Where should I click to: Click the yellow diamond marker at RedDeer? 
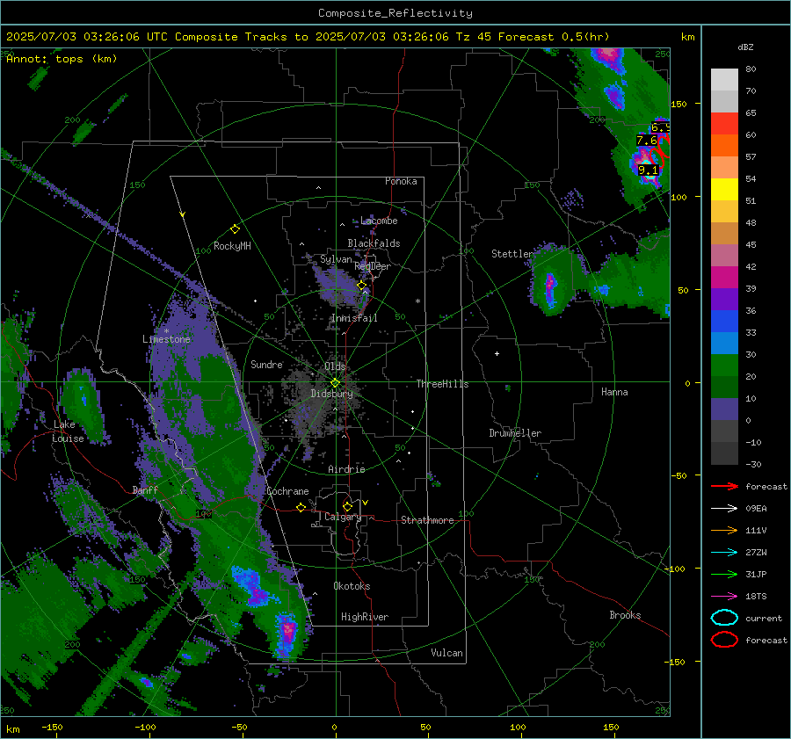[x=362, y=286]
